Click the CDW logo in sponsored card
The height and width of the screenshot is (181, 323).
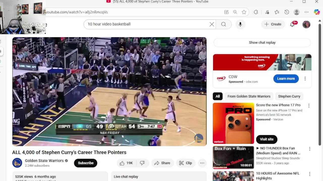coord(221,79)
